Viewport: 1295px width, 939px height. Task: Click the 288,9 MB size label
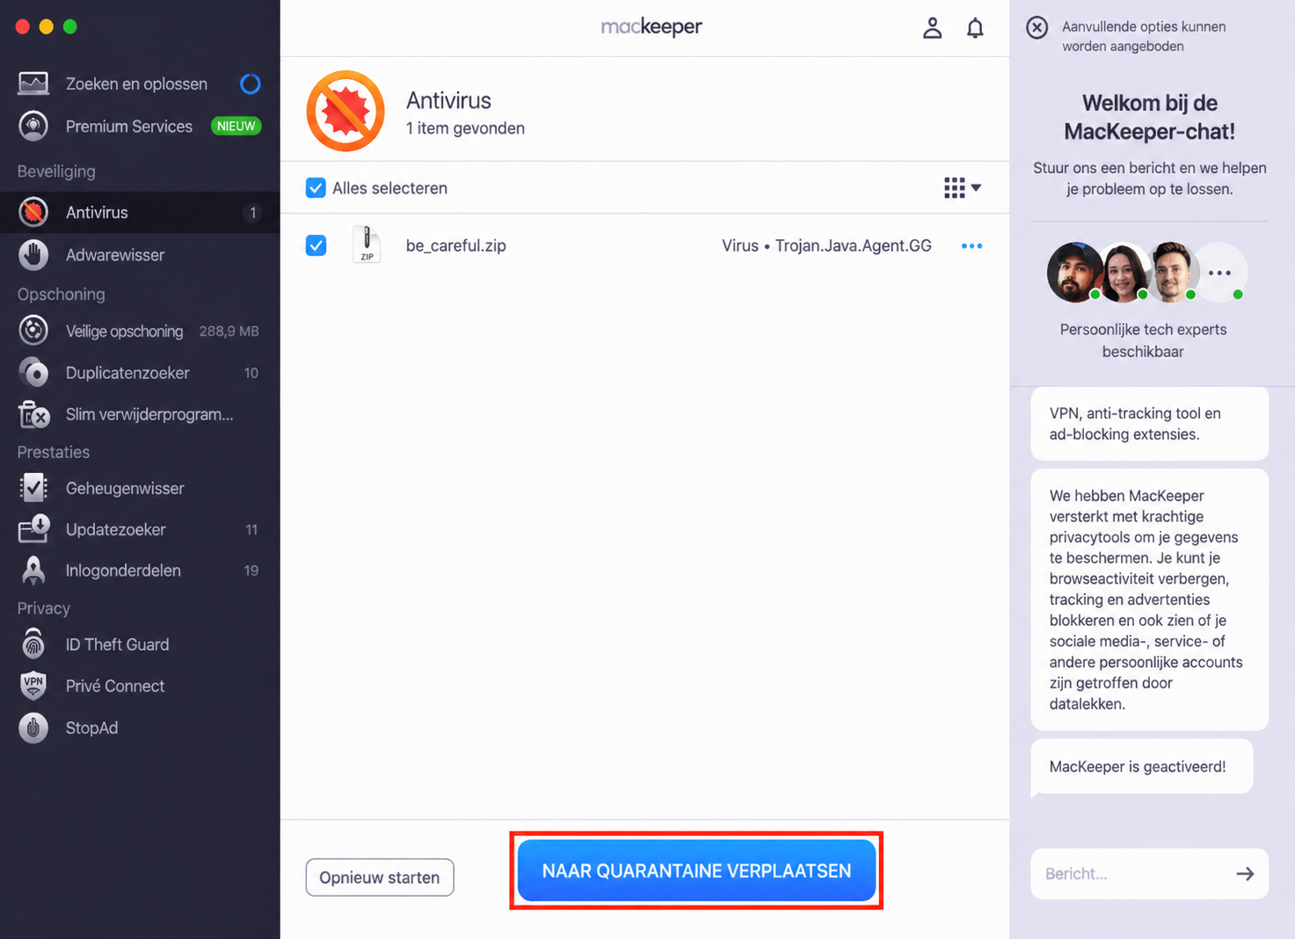tap(229, 331)
